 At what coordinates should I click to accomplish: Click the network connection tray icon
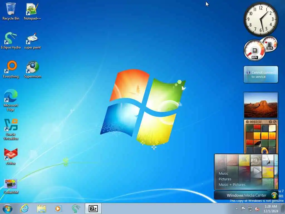250,209
